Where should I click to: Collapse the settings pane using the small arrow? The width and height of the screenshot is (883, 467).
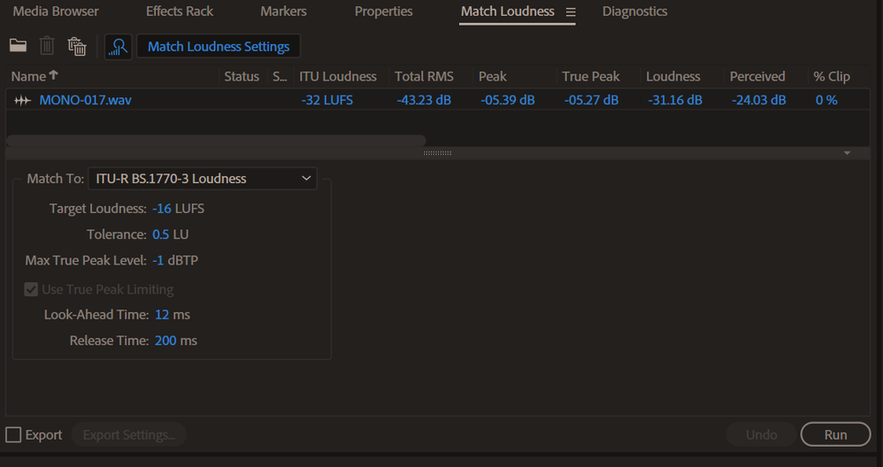tap(847, 153)
